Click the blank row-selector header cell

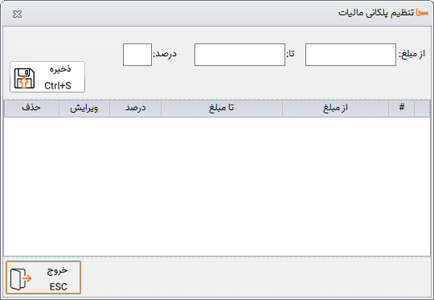[x=422, y=108]
